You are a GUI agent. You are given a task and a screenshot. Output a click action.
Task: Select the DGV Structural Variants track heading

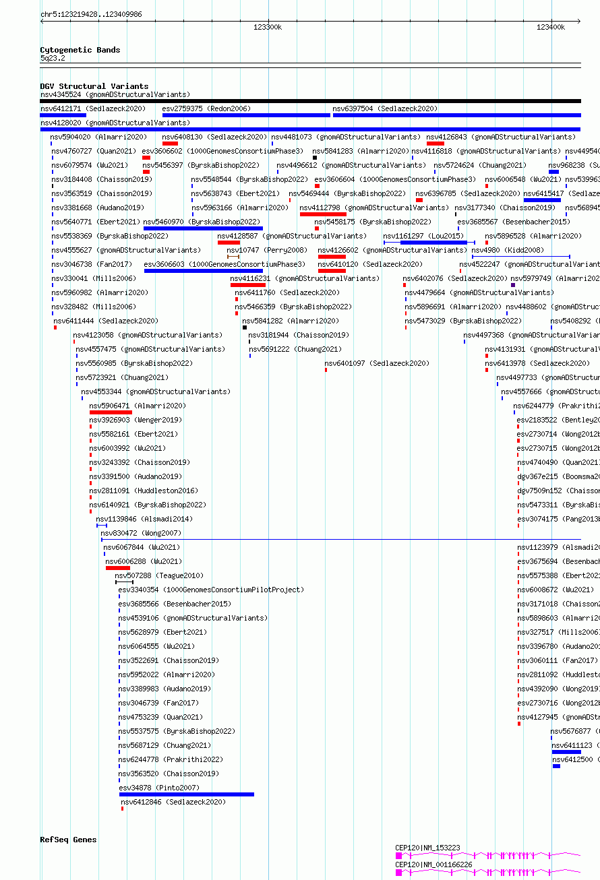[x=94, y=86]
